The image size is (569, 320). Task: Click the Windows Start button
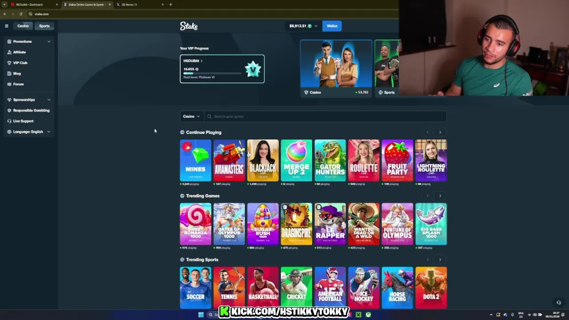[201, 315]
